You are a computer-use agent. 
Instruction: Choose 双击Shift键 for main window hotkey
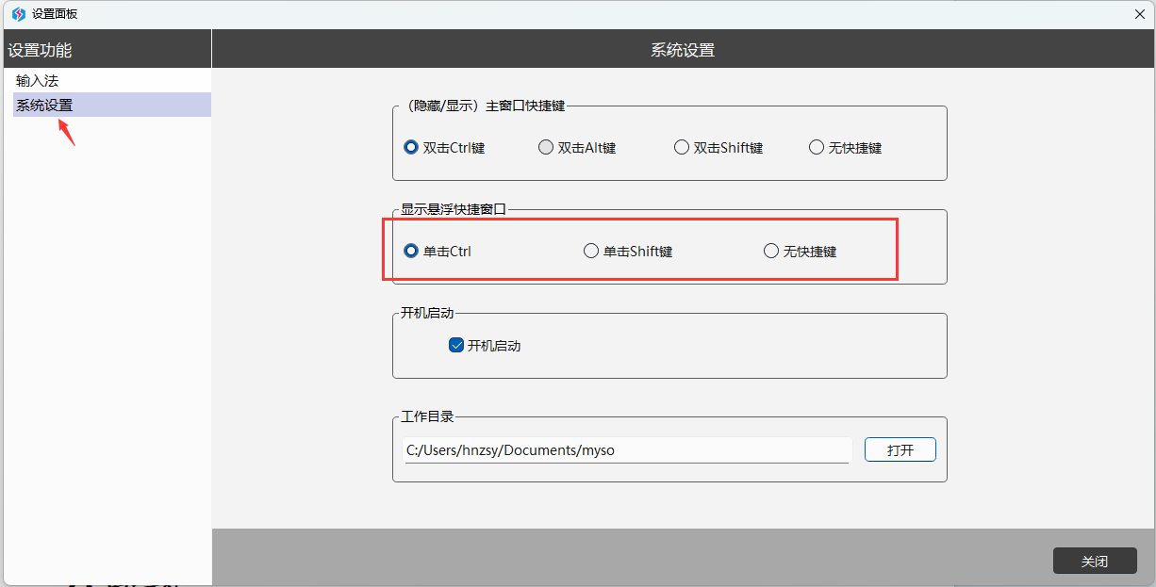(682, 147)
